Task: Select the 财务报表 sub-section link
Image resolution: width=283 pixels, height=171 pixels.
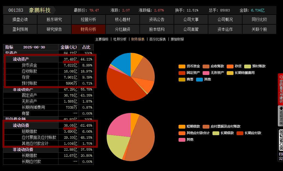Action: click(138, 39)
